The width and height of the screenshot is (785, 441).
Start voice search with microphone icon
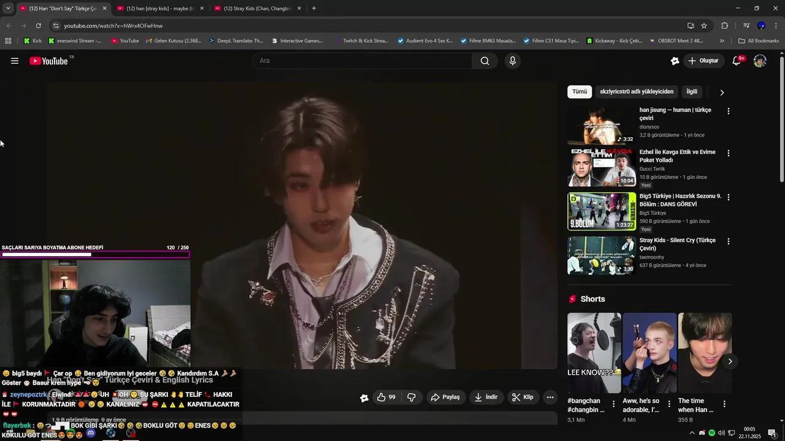point(513,61)
